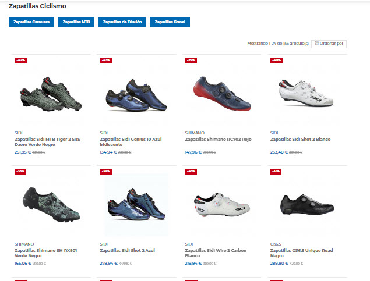Click the Shimano SH-RX801 shoe image
The image size is (370, 281).
[51, 204]
